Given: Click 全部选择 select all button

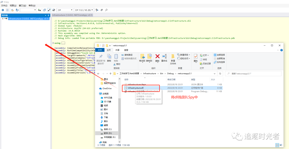Looking at the screenshot, I should 219,55.
